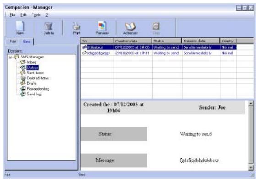The height and width of the screenshot is (179, 256).
Task: Click the preview pane scrollbar thumb
Action: click(251, 135)
